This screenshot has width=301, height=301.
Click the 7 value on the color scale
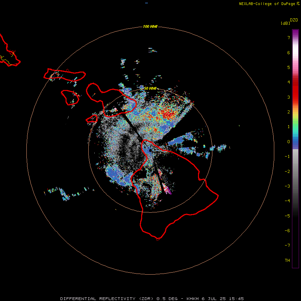point(289,37)
